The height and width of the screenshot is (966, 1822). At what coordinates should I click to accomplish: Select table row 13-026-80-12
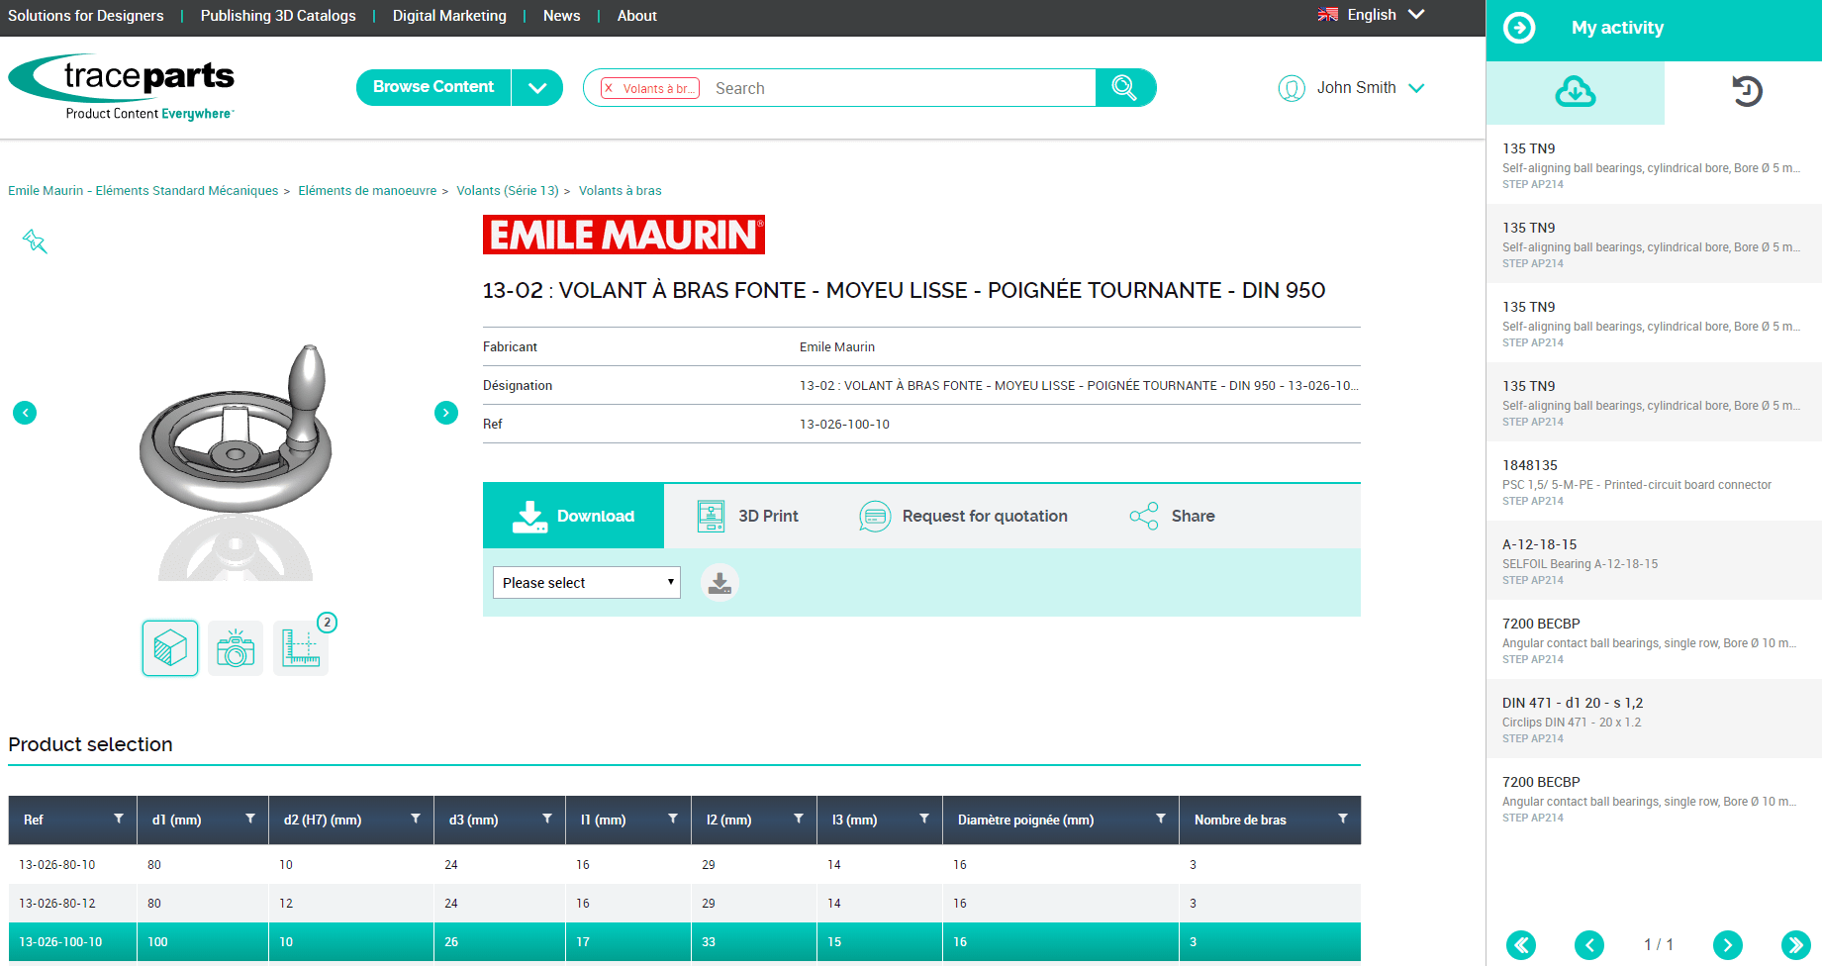click(x=684, y=903)
